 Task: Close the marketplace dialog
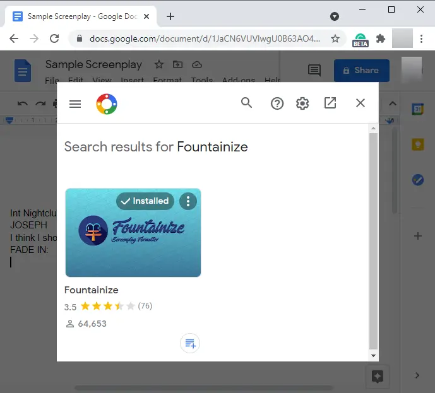pos(360,103)
